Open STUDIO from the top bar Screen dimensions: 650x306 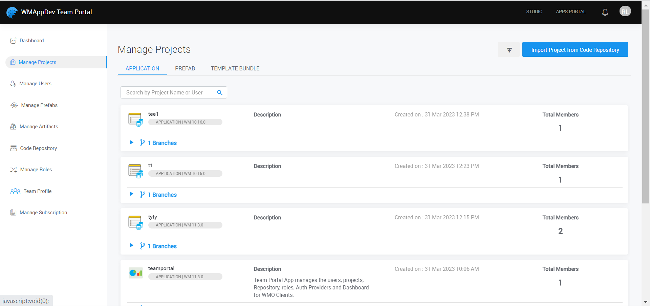[534, 12]
